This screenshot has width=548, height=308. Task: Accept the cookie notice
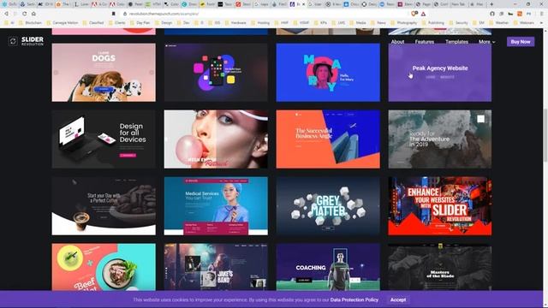[398, 299]
